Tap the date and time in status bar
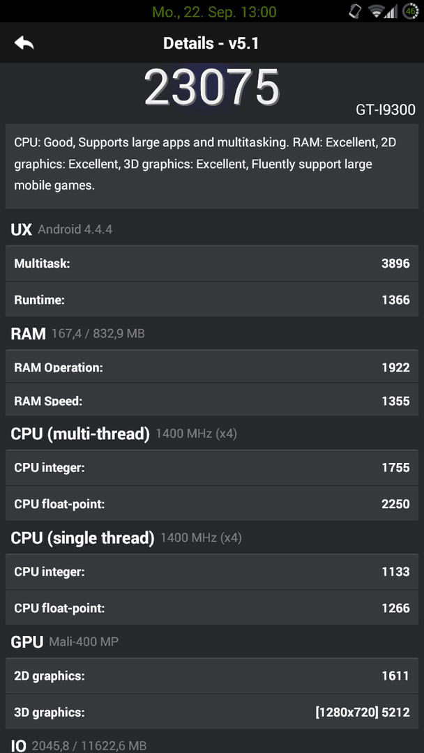 (x=214, y=12)
